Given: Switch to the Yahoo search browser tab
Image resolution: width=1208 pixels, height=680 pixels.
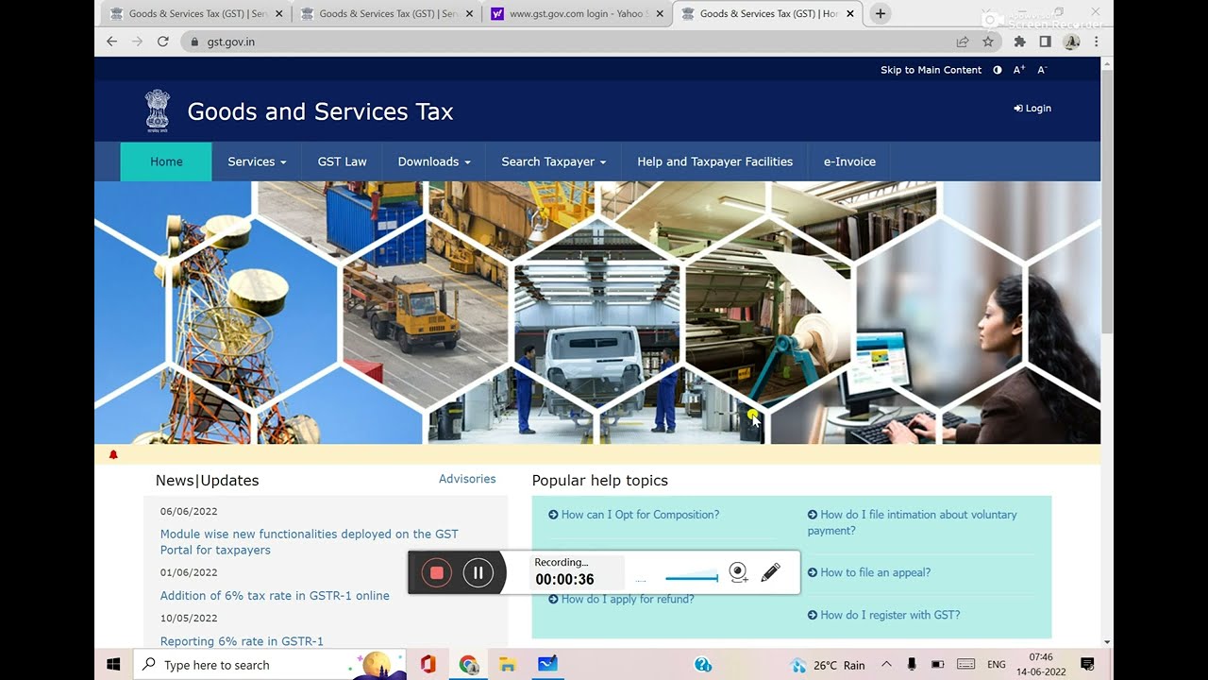Looking at the screenshot, I should click(x=577, y=14).
